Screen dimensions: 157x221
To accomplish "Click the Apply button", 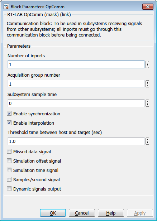I will [140, 213].
